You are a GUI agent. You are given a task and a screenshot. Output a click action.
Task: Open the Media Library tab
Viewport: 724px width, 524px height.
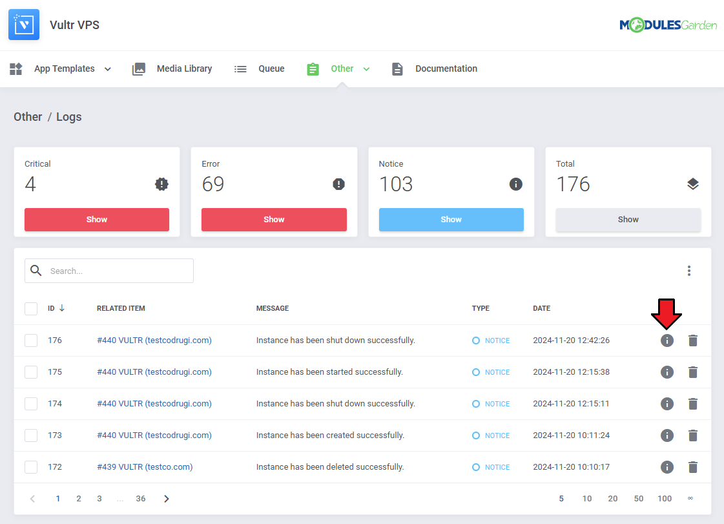(x=172, y=69)
